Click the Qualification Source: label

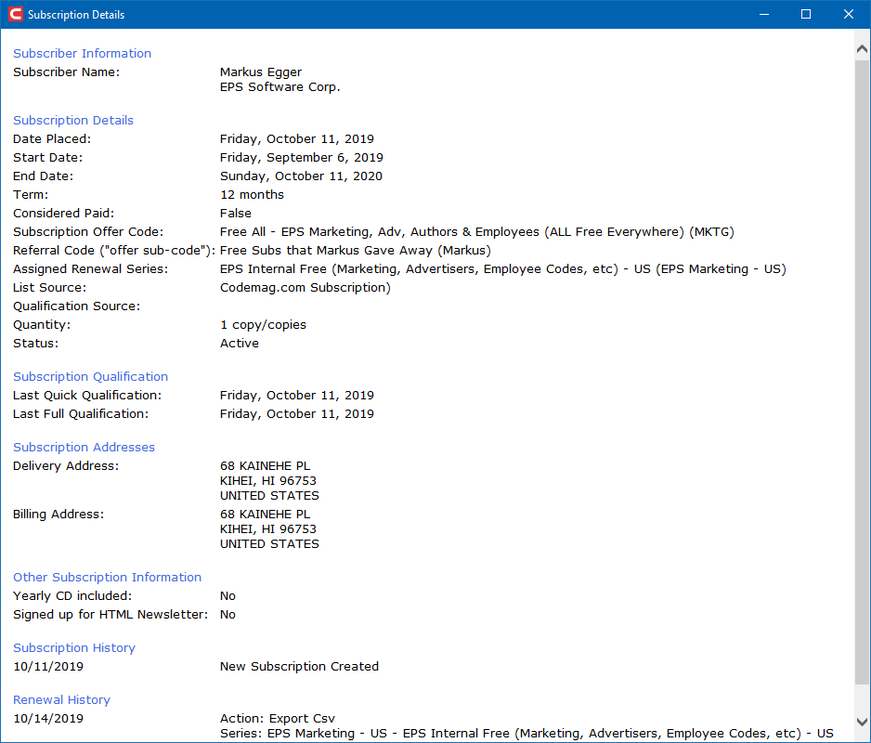(77, 306)
